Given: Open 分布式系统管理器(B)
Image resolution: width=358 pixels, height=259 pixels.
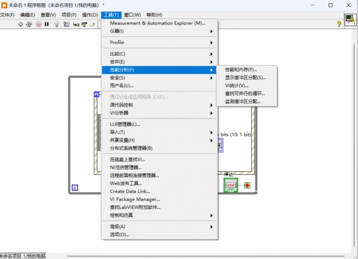Looking at the screenshot, I should [x=160, y=148].
